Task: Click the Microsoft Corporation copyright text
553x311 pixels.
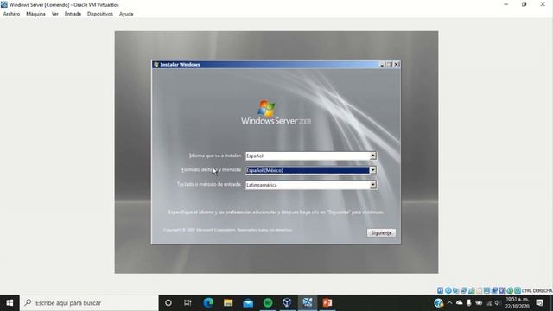Action: (x=227, y=230)
